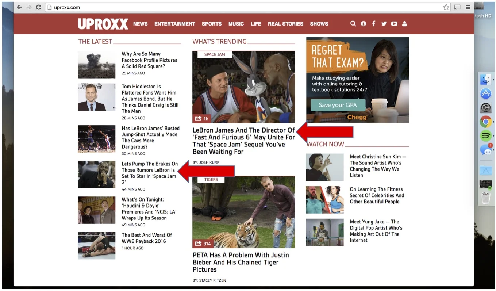Open the NEWS menu item
The image size is (496, 291).
(x=141, y=24)
